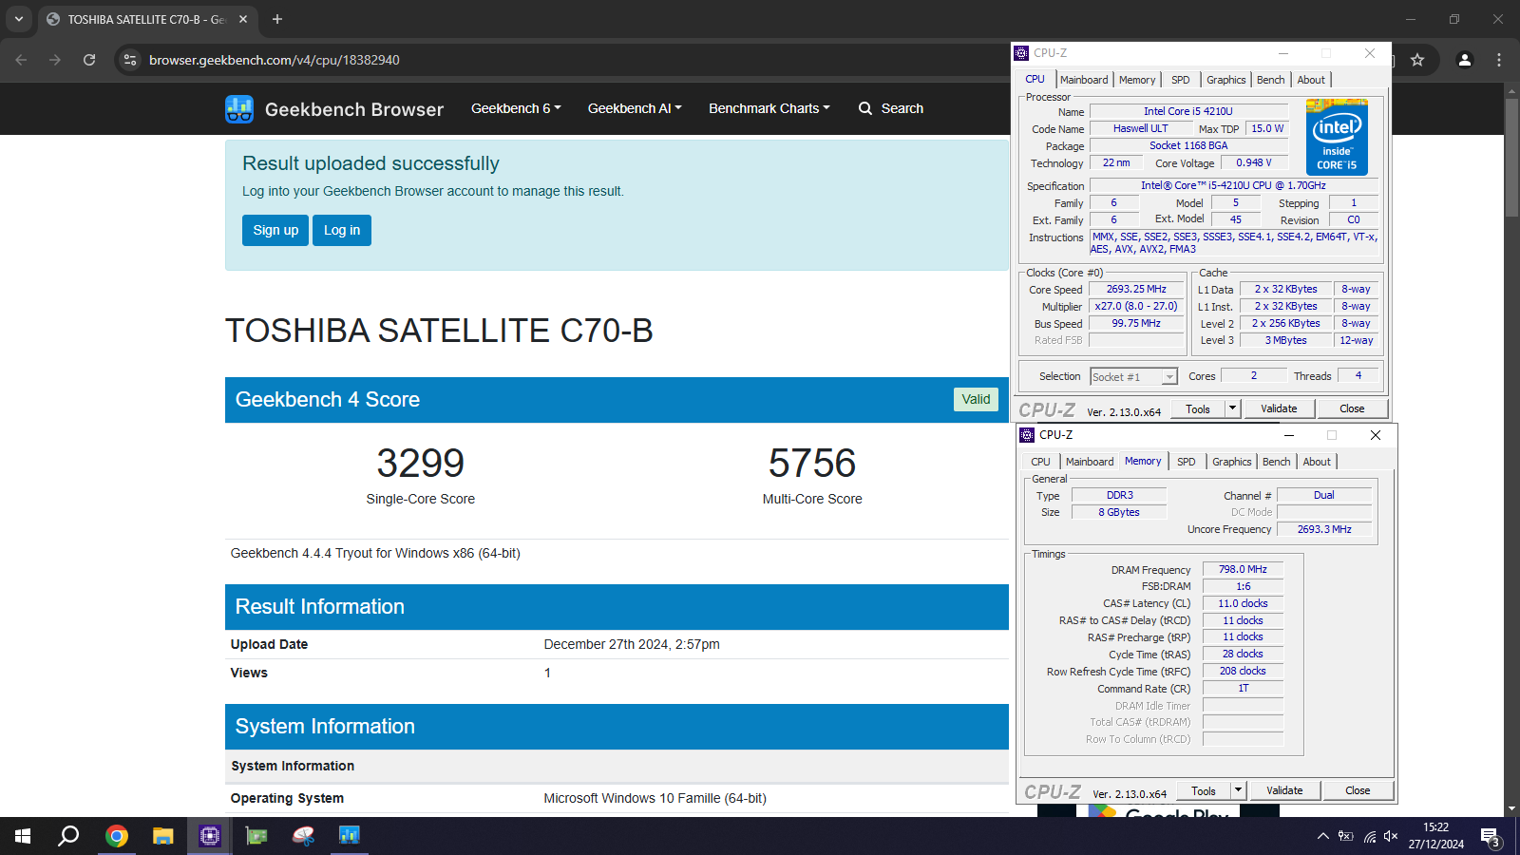Go back in browser history
The width and height of the screenshot is (1520, 855).
(x=21, y=60)
